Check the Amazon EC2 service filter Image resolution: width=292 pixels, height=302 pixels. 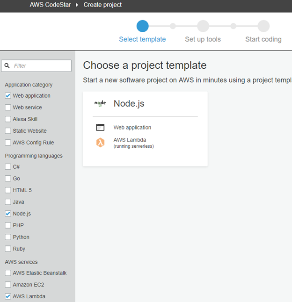tap(8, 285)
